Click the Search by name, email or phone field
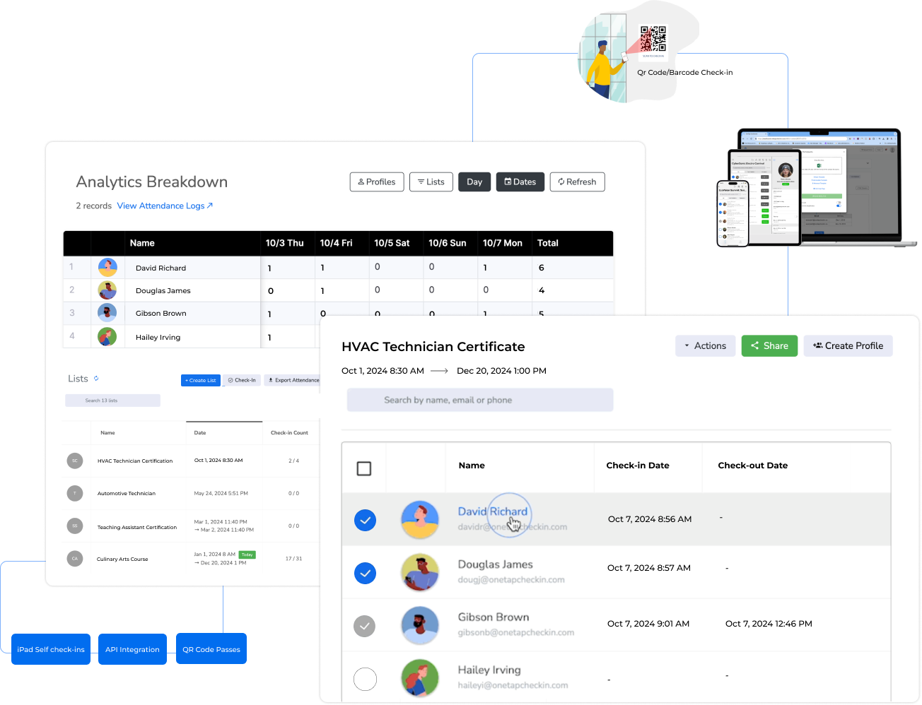The height and width of the screenshot is (705, 922). point(480,400)
